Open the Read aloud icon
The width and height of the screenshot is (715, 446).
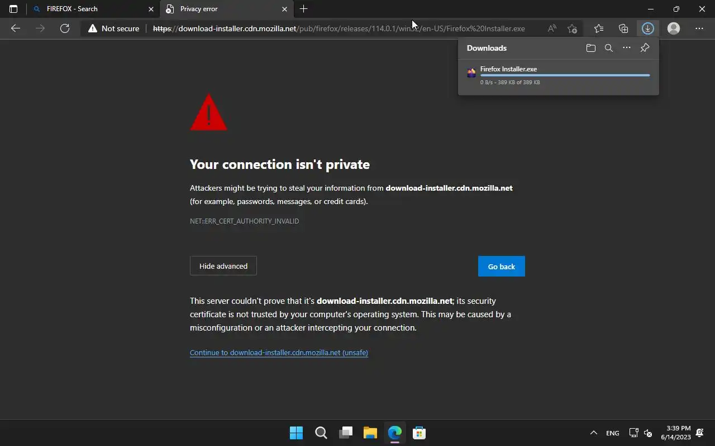click(x=552, y=28)
